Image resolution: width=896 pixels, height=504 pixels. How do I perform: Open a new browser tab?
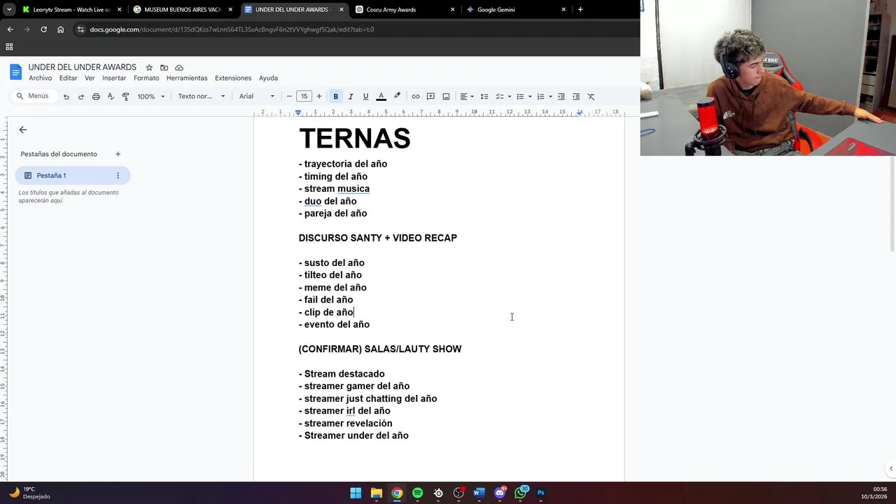click(580, 10)
